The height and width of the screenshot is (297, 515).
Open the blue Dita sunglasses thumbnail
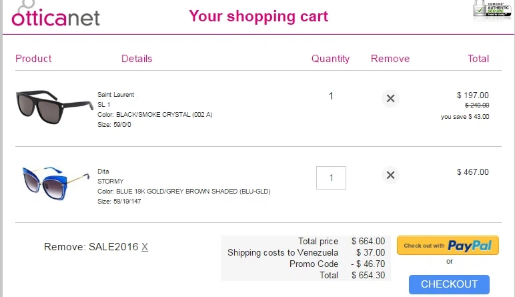[56, 184]
